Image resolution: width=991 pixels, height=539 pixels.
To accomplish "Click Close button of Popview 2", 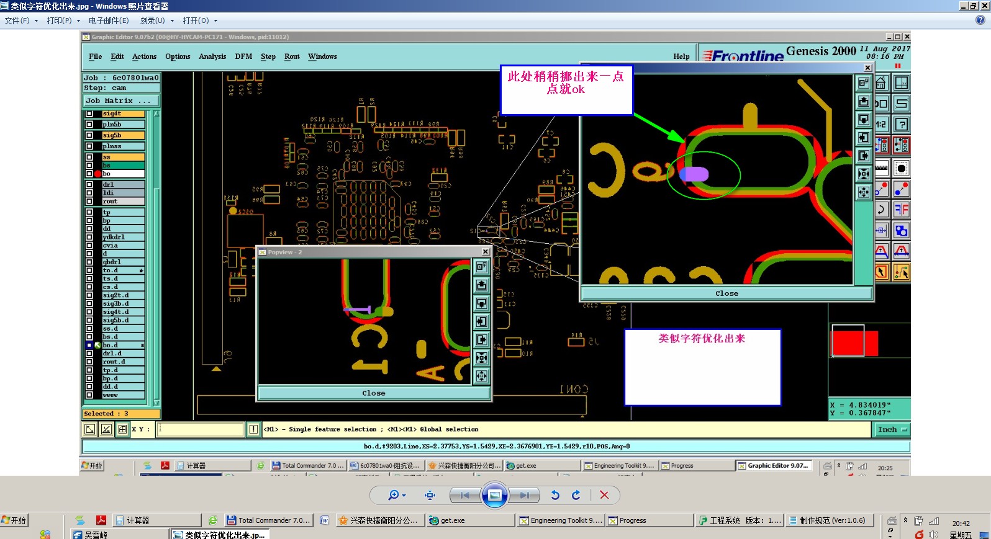I will pos(374,393).
